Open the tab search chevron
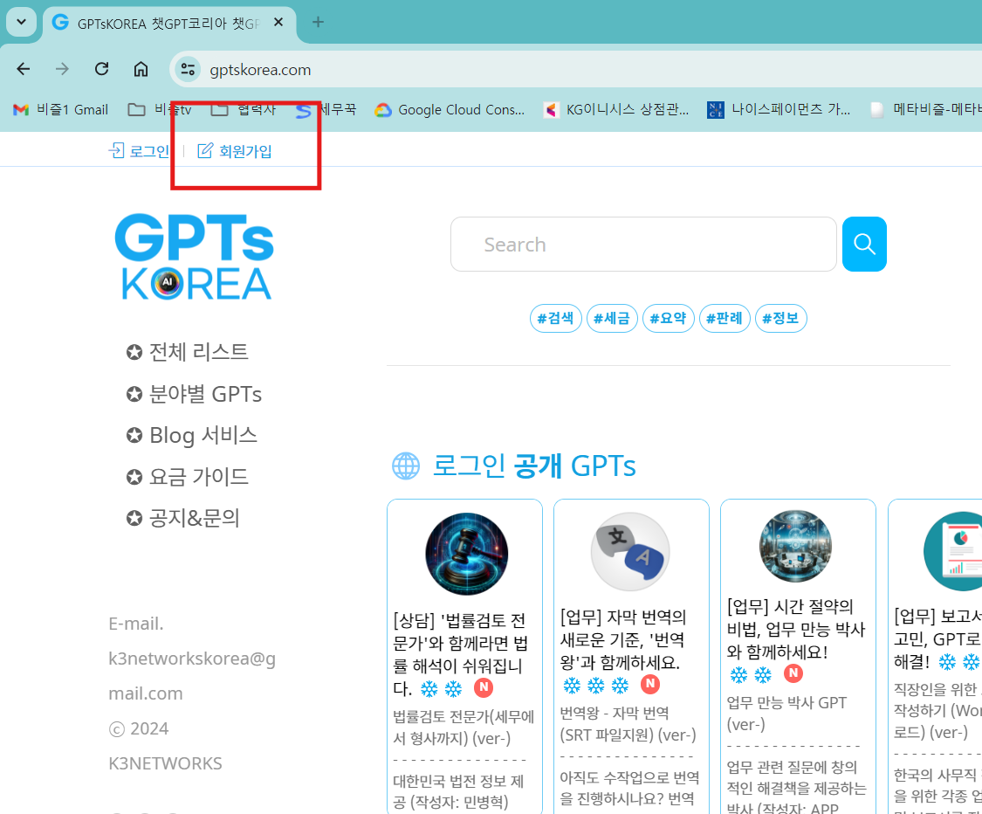This screenshot has width=982, height=814. 19,22
